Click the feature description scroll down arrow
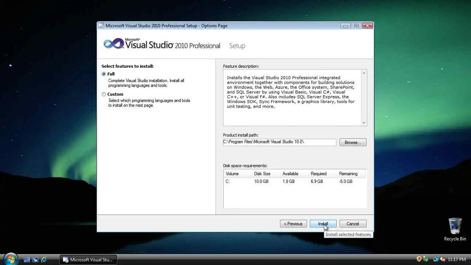The image size is (471, 265). (x=364, y=123)
